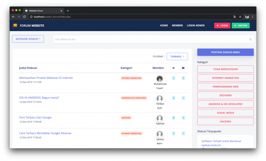This screenshot has height=161, width=266.
Task: Click comment count badge for Google Adsense row
Action: 183,134
